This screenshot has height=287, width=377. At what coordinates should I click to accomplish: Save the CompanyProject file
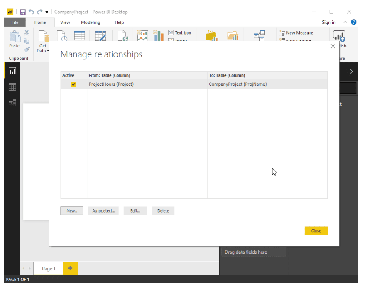(x=23, y=12)
